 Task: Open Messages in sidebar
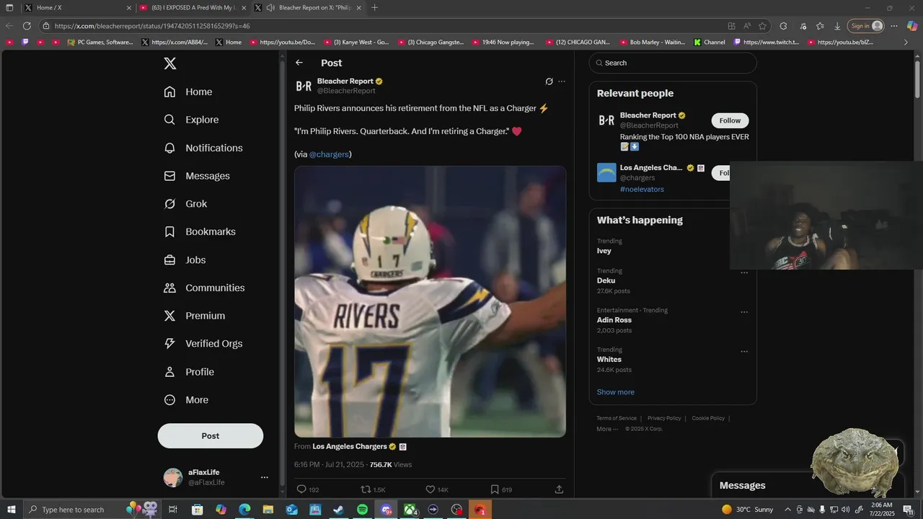click(x=197, y=176)
